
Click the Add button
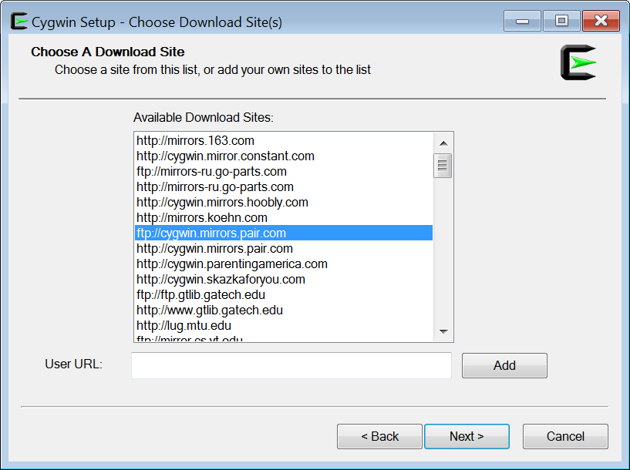coord(504,365)
